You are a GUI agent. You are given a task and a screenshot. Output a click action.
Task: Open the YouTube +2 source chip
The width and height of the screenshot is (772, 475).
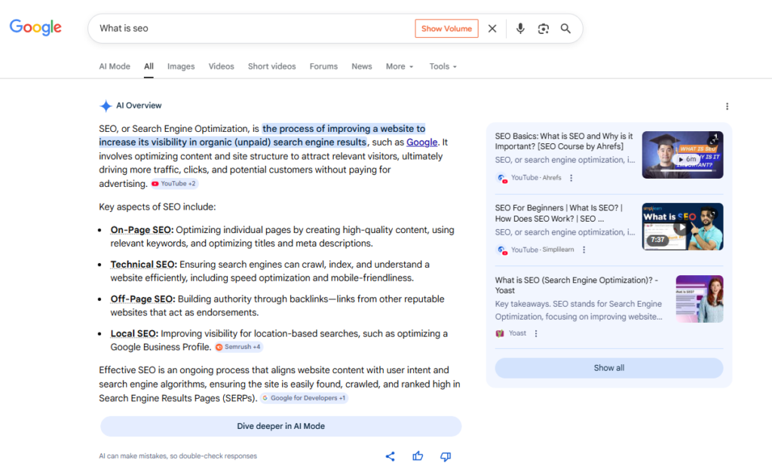pos(173,184)
